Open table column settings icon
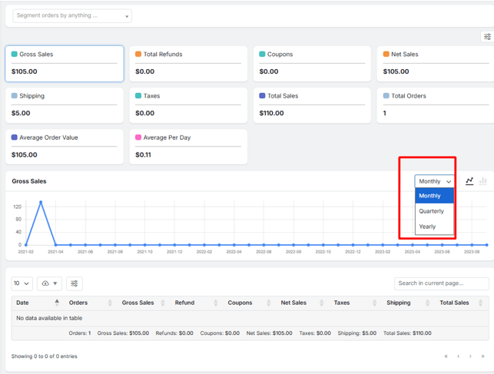Image resolution: width=494 pixels, height=374 pixels. click(75, 283)
